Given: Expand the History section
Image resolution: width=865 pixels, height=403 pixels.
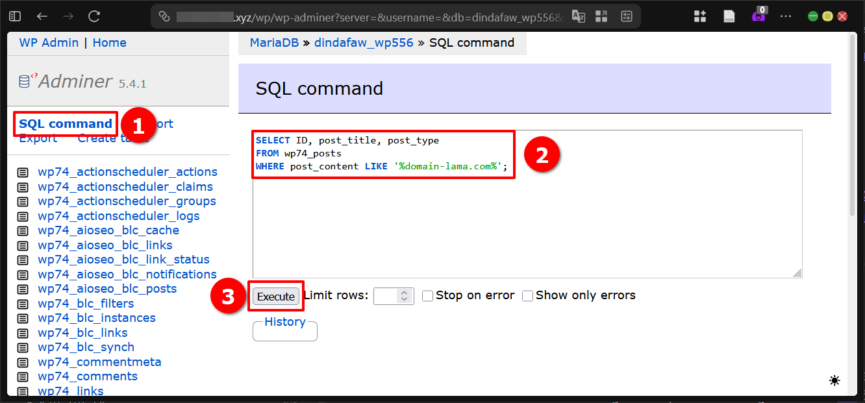Looking at the screenshot, I should [284, 322].
